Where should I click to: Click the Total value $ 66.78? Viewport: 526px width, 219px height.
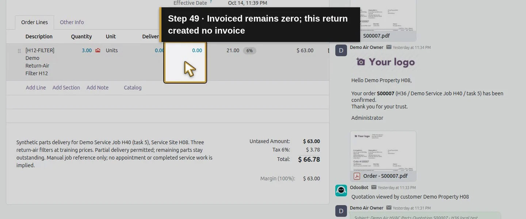[309, 159]
